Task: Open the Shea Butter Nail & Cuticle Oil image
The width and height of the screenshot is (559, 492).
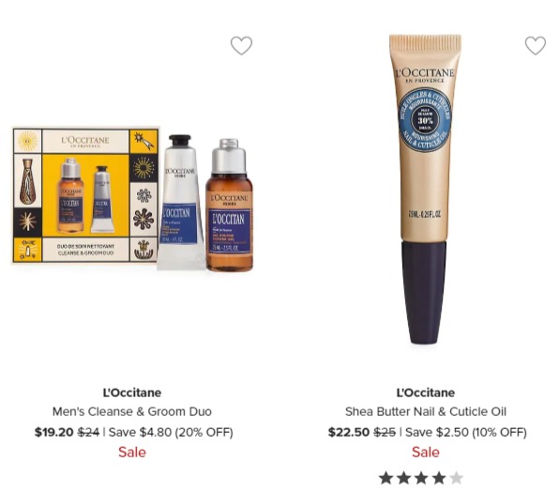Action: pos(425,189)
